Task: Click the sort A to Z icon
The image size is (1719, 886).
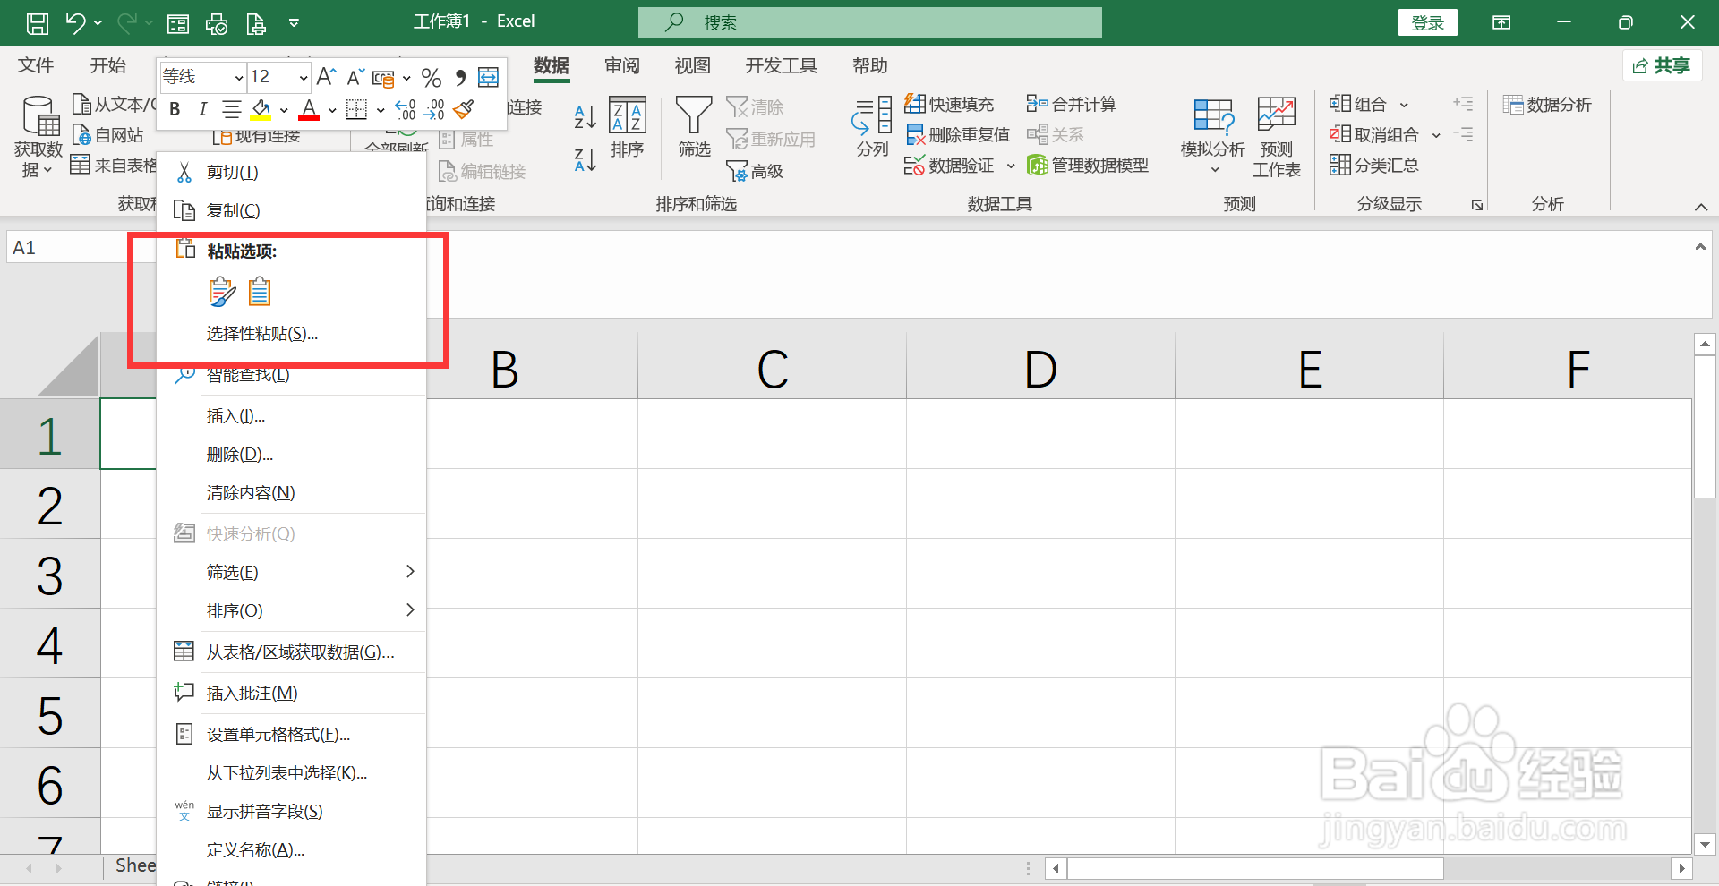Action: [x=585, y=115]
